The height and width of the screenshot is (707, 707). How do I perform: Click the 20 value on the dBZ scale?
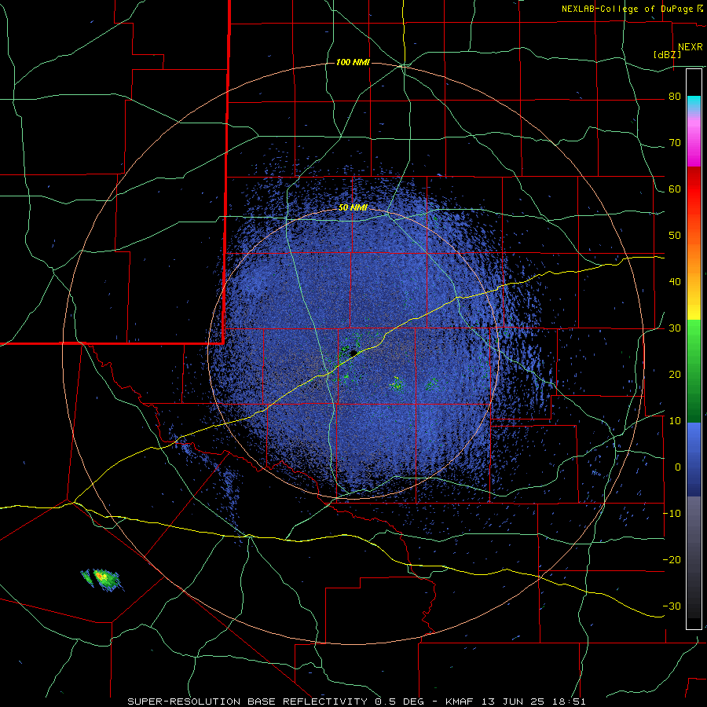(x=675, y=375)
